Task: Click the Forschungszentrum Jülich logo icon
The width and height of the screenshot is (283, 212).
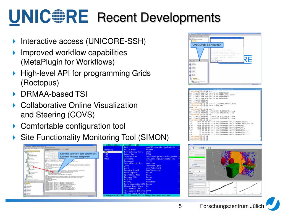Action: click(x=273, y=204)
